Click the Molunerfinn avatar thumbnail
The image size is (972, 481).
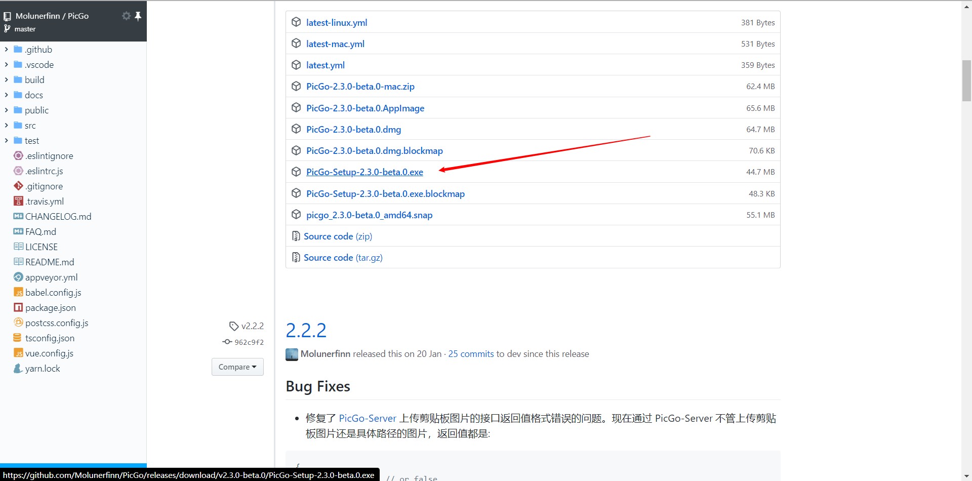[292, 354]
